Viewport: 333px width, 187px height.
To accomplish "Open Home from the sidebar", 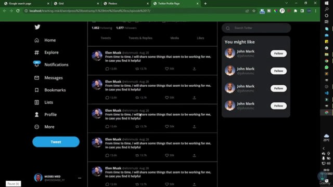I will click(x=45, y=40).
